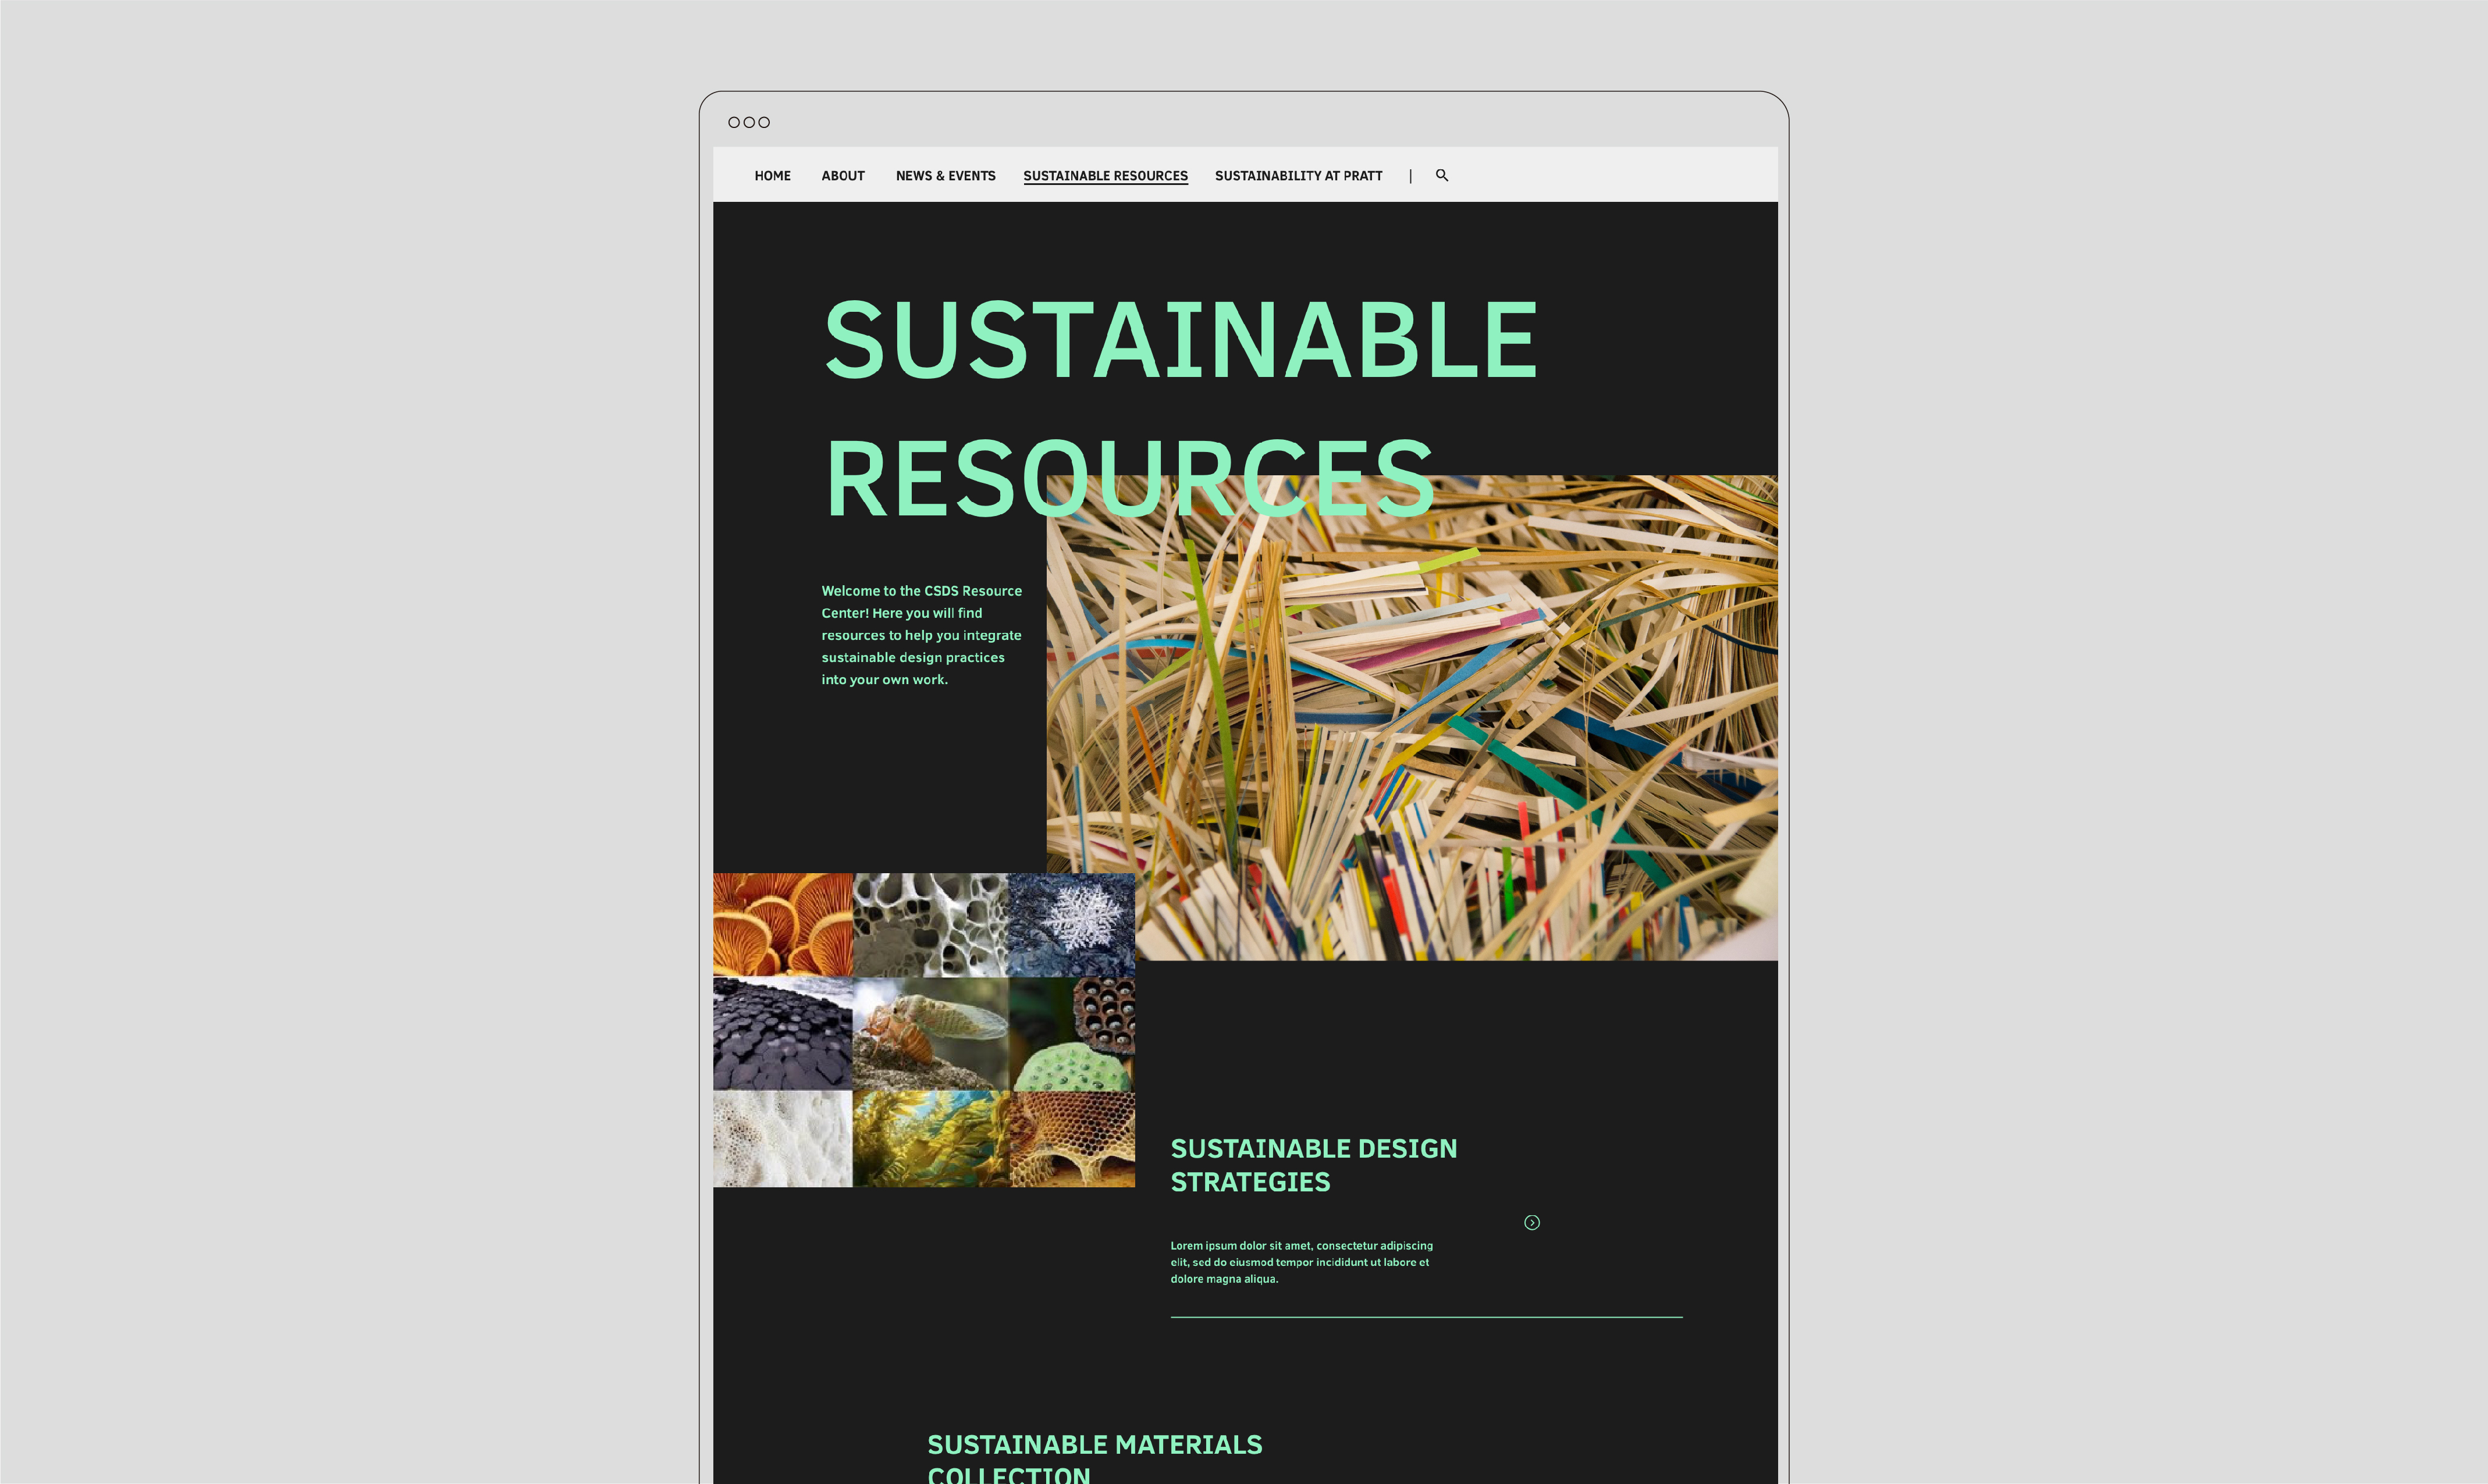Viewport: 2488px width, 1484px height.
Task: Open the HOME nav item
Action: [772, 176]
